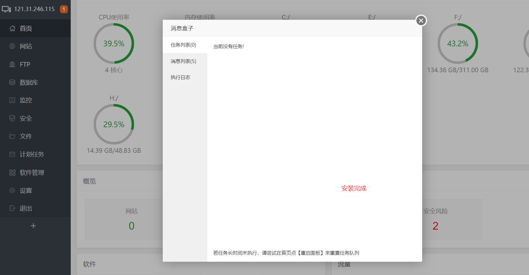Click 退出 to log out
The height and width of the screenshot is (275, 529).
[x=35, y=208]
